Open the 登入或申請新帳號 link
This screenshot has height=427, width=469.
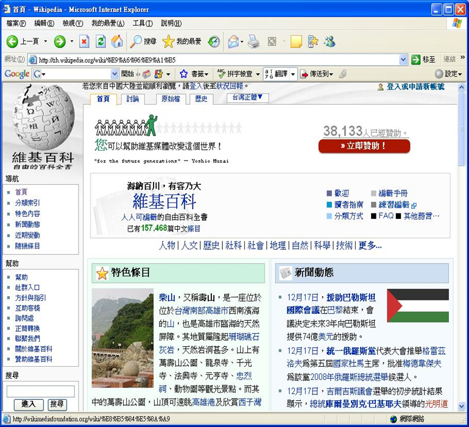coord(415,87)
